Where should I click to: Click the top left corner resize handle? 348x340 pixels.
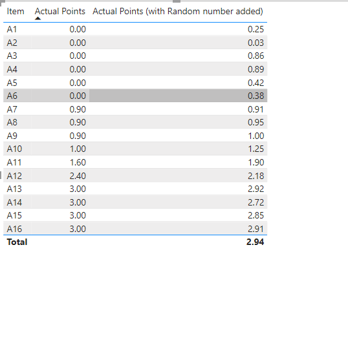click(x=2, y=2)
